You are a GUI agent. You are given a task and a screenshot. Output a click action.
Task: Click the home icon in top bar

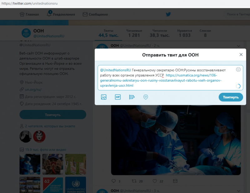(22, 14)
